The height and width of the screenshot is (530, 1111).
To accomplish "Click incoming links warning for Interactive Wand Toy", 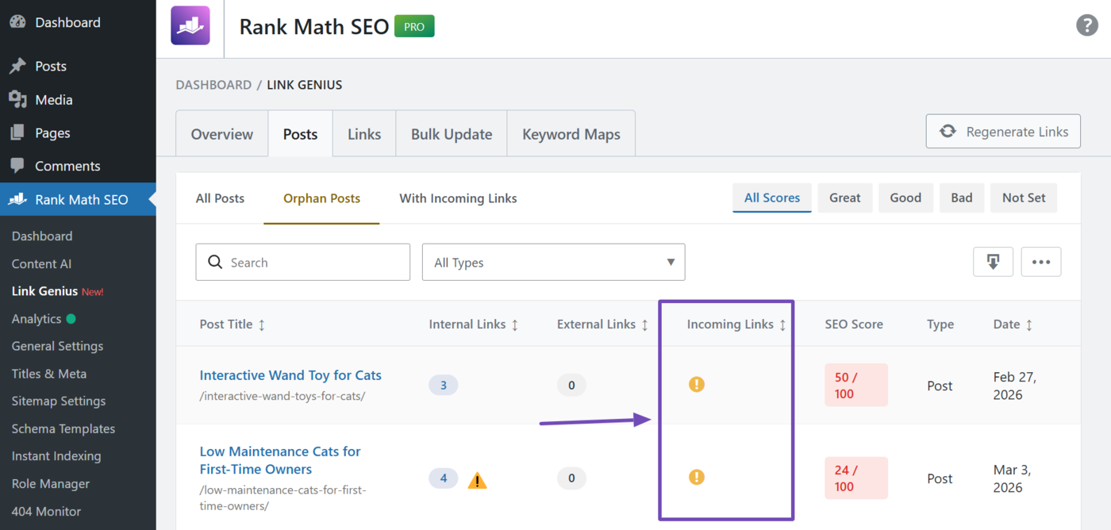I will (x=696, y=385).
